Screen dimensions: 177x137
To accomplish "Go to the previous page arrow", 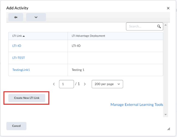I will click(x=54, y=84).
